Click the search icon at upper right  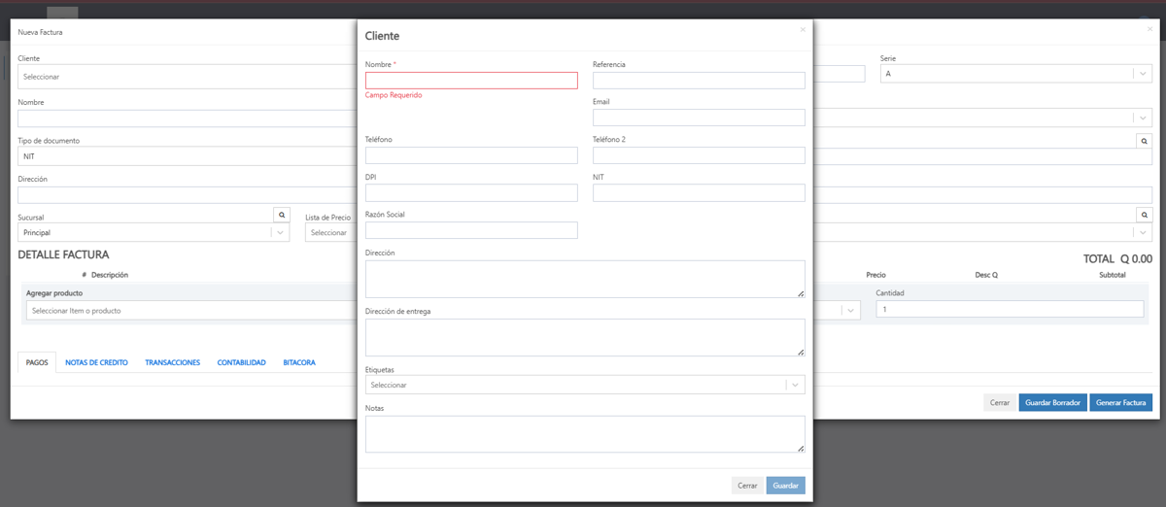pyautogui.click(x=1144, y=141)
